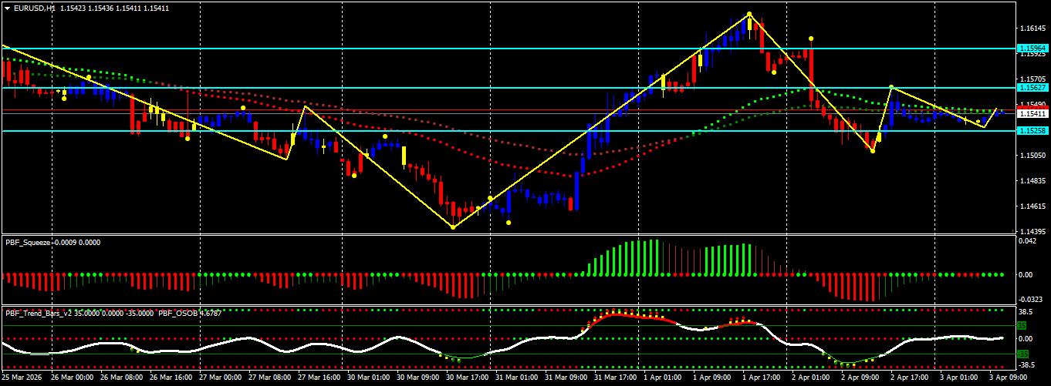
Task: Click the 1.14615 value on price axis
Action: pyautogui.click(x=1033, y=206)
